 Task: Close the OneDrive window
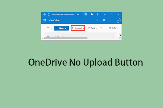point(118,15)
